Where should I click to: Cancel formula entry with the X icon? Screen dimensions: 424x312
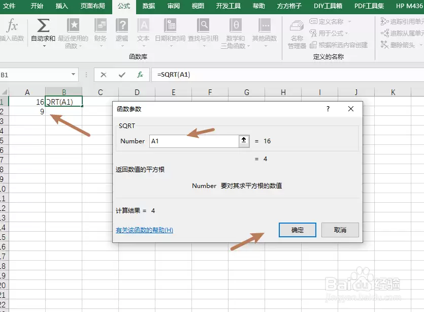click(103, 75)
